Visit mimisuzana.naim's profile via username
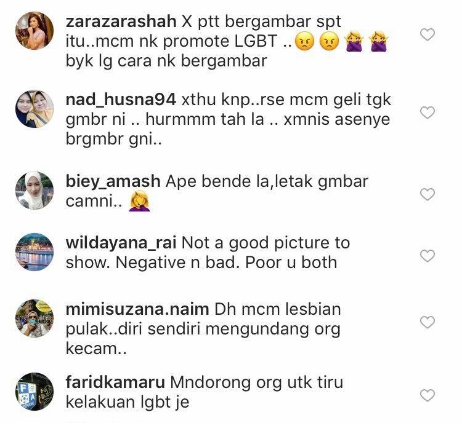The width and height of the screenshot is (462, 423). tap(137, 309)
